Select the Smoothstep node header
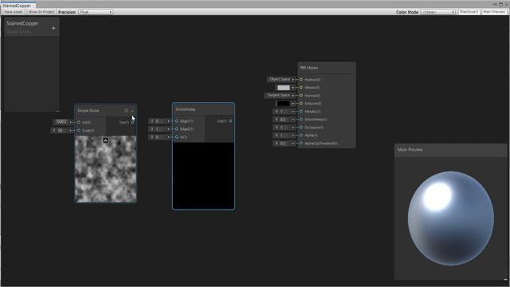 (203, 109)
